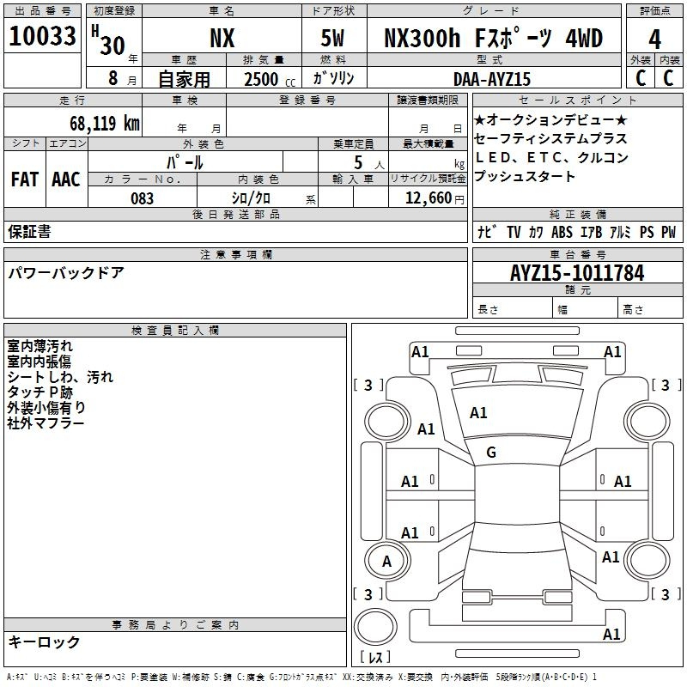This screenshot has width=687, height=687.
Task: Click the AAC air conditioner value
Action: [x=66, y=179]
